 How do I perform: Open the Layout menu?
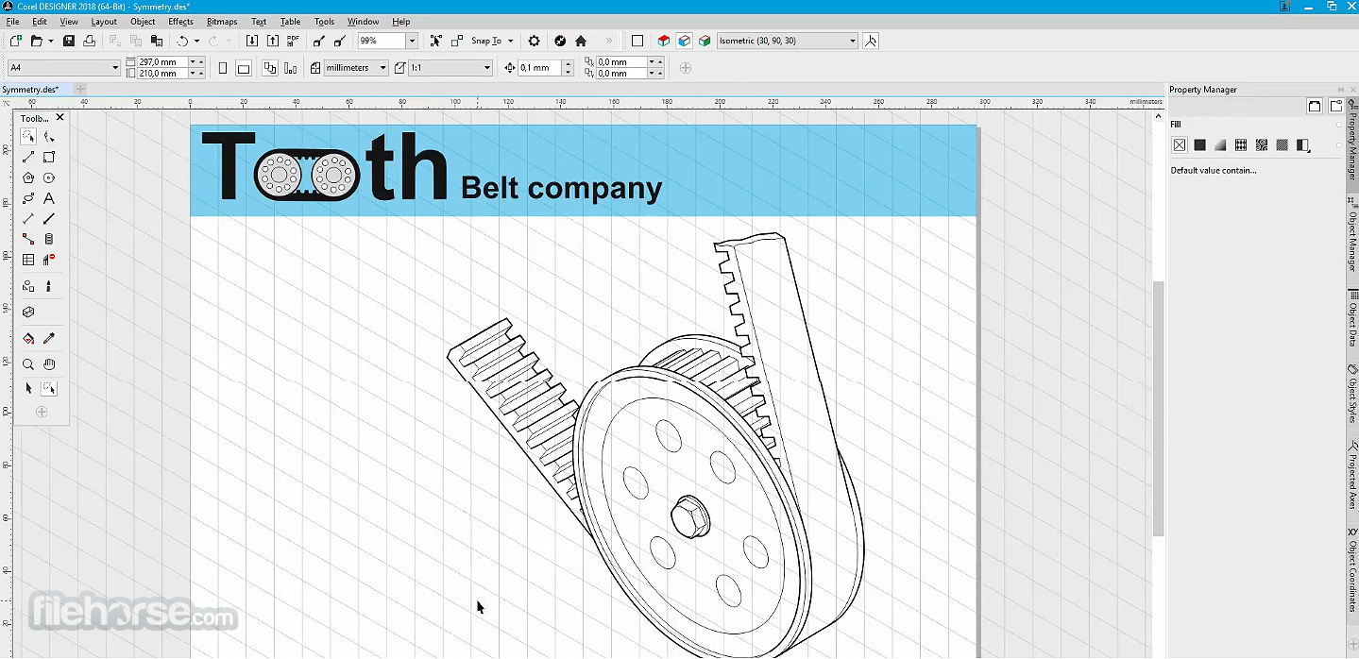104,22
